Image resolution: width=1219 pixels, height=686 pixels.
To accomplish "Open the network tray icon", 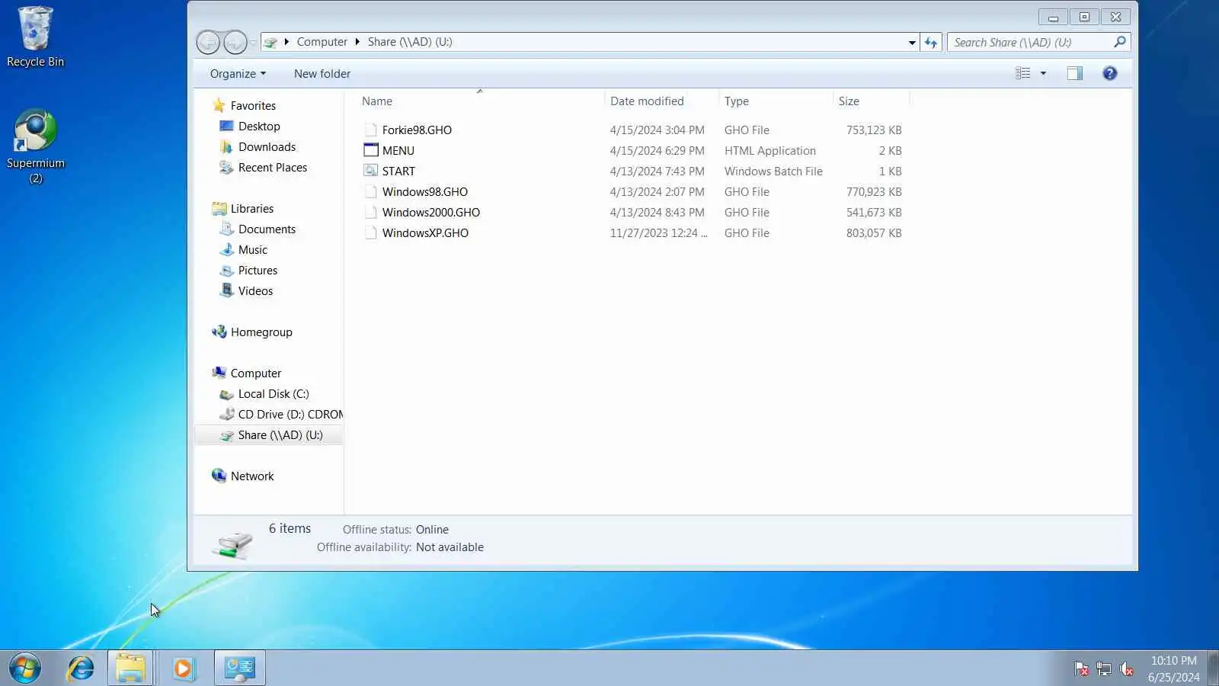I will 1103,669.
